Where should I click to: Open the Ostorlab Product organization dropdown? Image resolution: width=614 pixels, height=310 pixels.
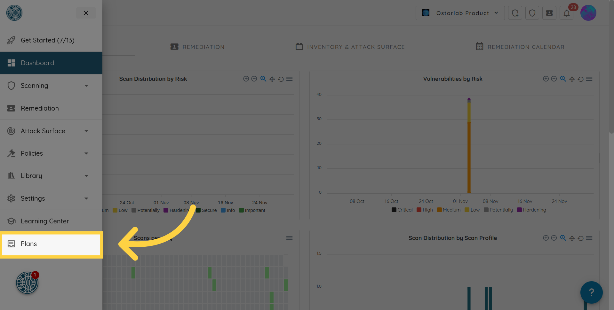[x=460, y=13]
